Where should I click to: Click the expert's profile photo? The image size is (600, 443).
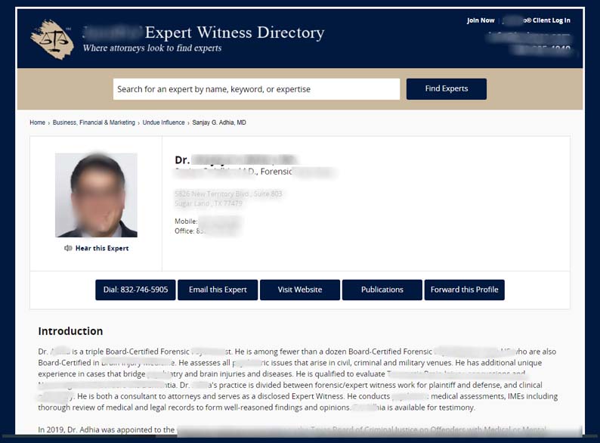point(96,195)
